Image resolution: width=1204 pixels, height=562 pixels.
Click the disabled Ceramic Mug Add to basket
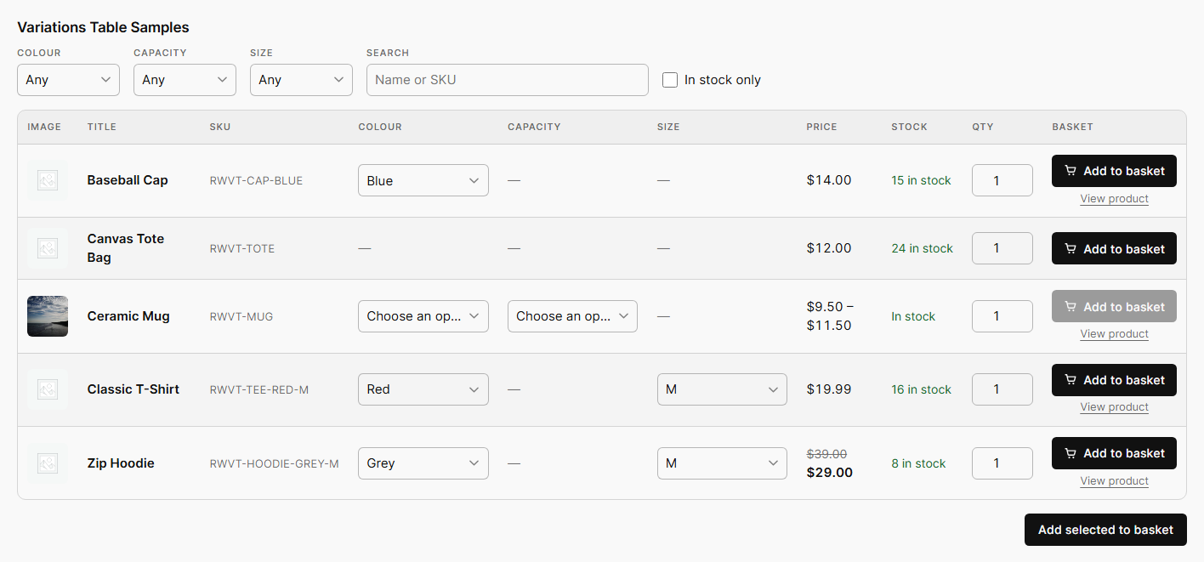(x=1114, y=307)
